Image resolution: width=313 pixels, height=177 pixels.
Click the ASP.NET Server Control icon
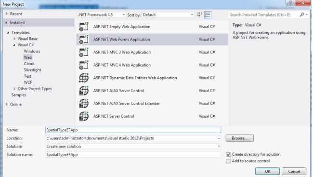84,116
